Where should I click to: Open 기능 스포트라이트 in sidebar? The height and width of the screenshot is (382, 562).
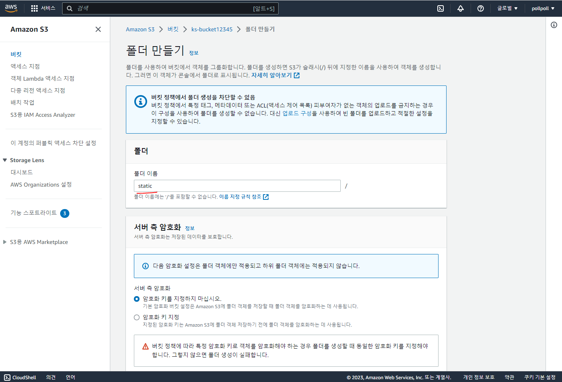point(34,213)
